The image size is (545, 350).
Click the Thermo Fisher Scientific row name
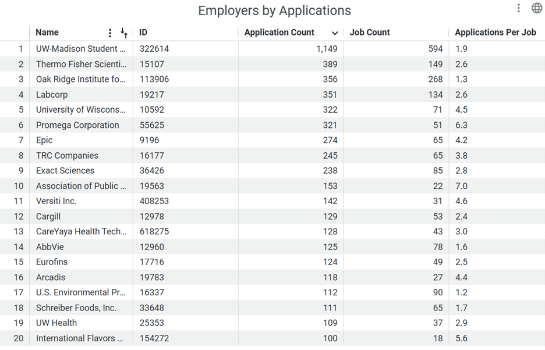pos(80,64)
